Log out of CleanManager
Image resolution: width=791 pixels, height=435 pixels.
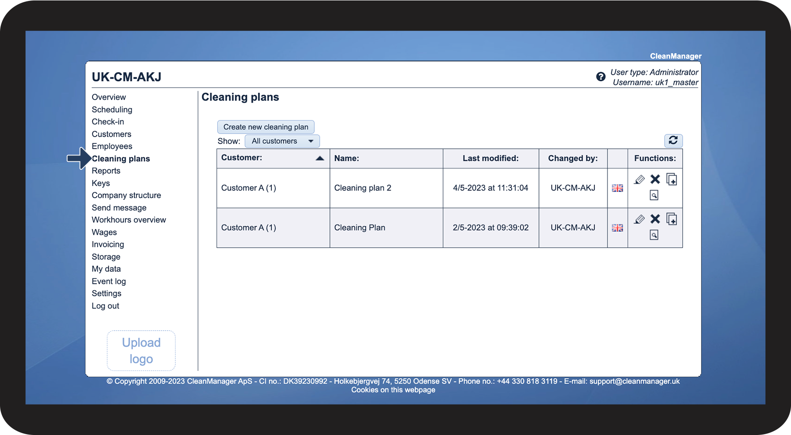pos(105,306)
